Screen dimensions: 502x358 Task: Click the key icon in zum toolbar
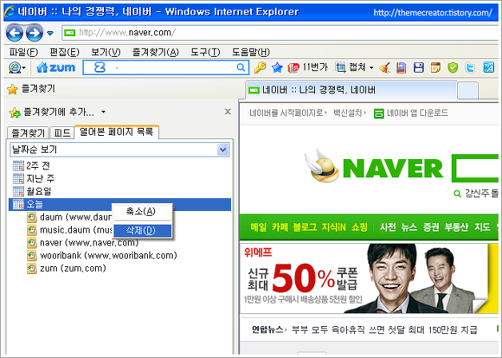tap(260, 67)
